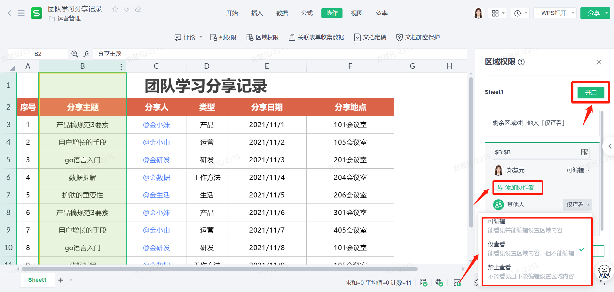This screenshot has height=292, width=614.
Task: Star the document as favorite
Action: 115,9
